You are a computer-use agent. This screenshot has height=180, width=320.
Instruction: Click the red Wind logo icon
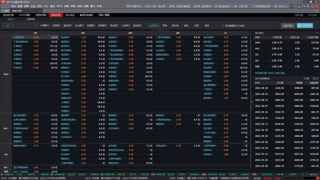3,2
